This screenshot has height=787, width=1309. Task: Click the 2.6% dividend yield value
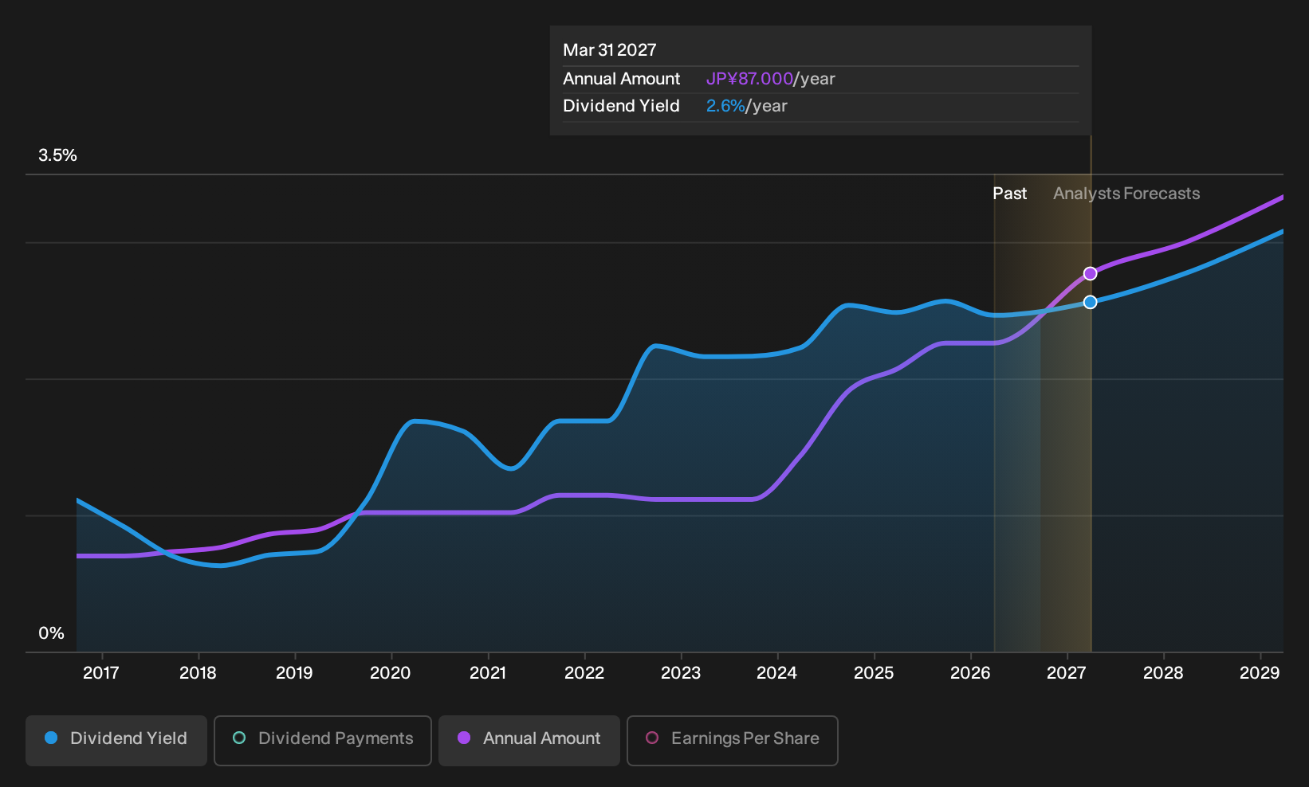pos(725,106)
